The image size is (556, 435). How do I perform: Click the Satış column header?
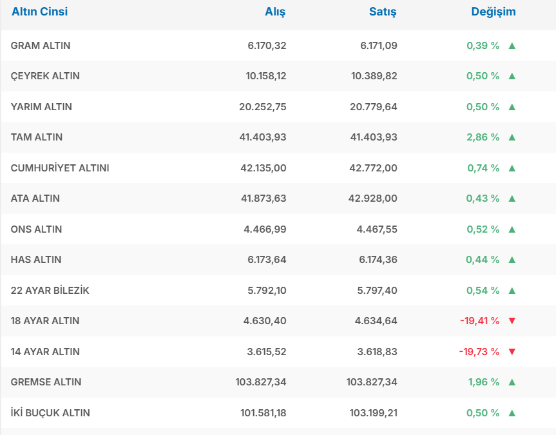(383, 12)
